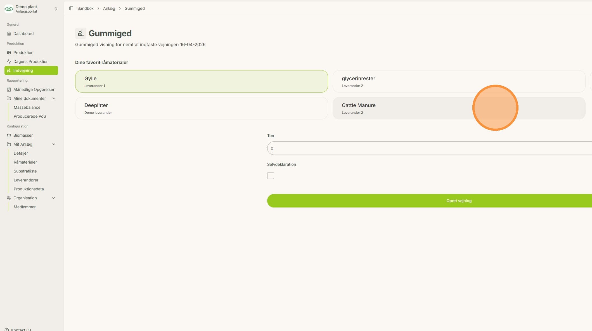
Task: Open the Massebalance menu item
Action: [x=27, y=107]
